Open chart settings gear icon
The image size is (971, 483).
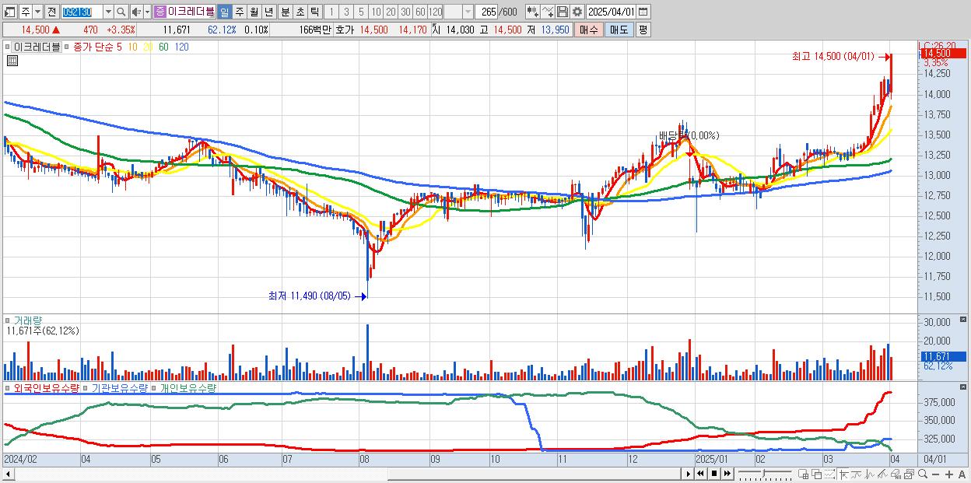click(x=577, y=12)
